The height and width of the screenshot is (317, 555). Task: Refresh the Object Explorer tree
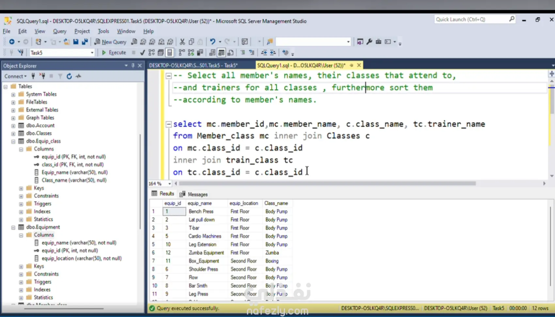click(x=69, y=76)
